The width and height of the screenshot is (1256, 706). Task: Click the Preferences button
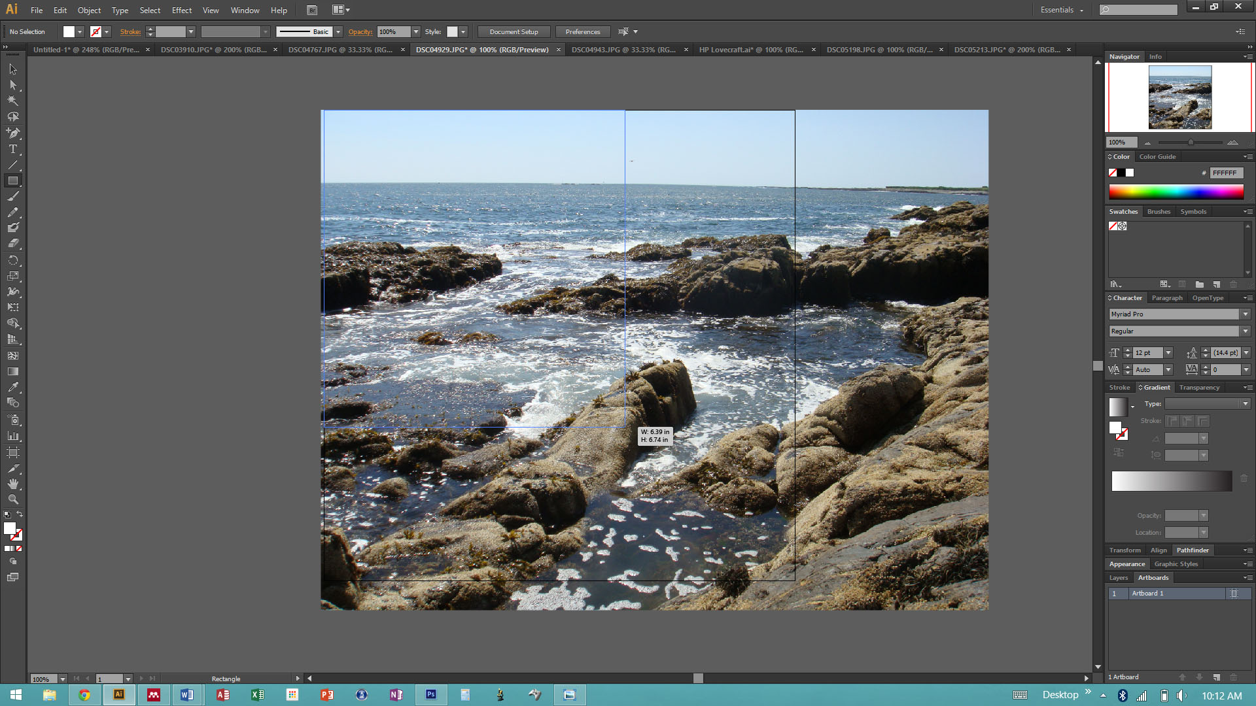582,31
